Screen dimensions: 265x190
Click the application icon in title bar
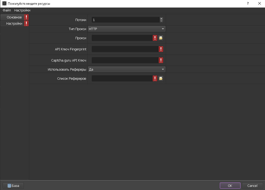(x=4, y=4)
